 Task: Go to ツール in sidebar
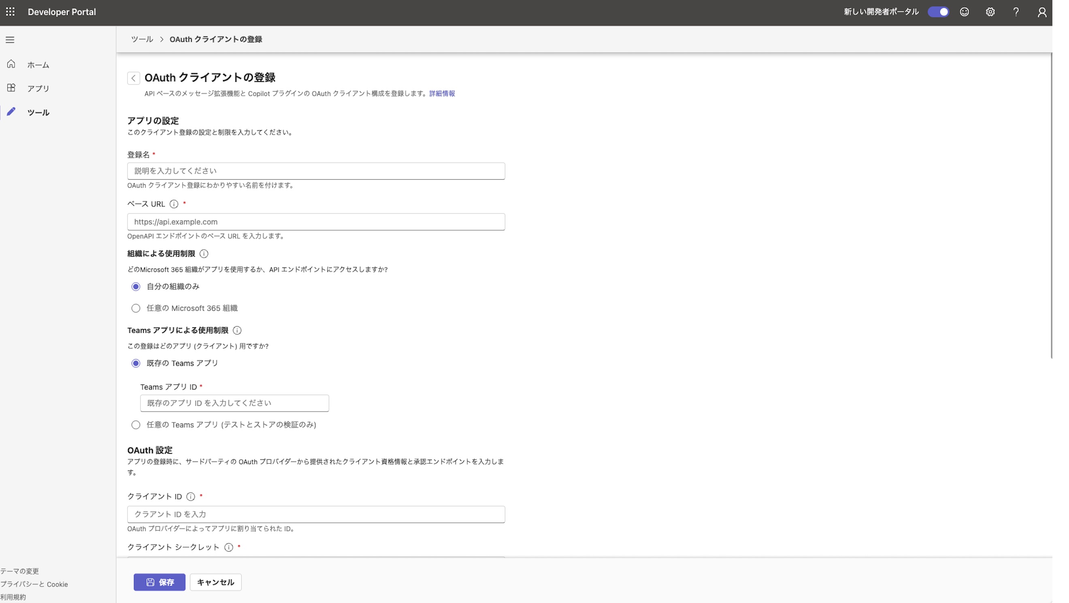[x=38, y=113]
